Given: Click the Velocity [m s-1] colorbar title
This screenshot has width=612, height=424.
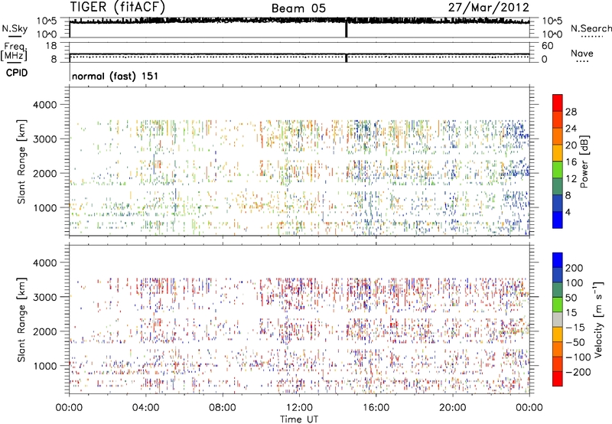Looking at the screenshot, I should coord(598,319).
